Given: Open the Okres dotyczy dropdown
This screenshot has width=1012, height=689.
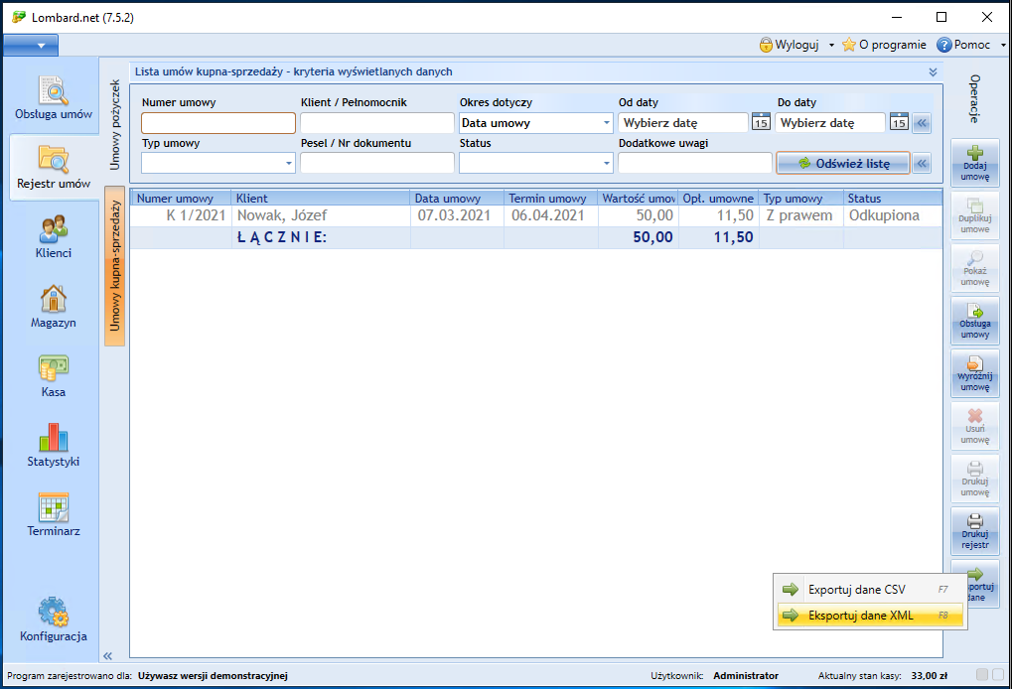Looking at the screenshot, I should 607,122.
